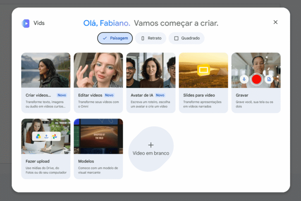The height and width of the screenshot is (201, 301).
Task: Click the Google Drive icon on the upload card
Action: [38, 136]
